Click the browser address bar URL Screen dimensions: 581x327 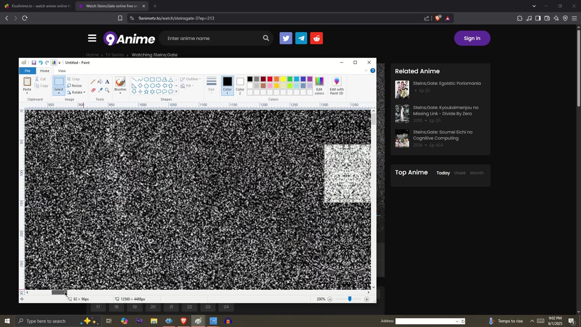176,18
